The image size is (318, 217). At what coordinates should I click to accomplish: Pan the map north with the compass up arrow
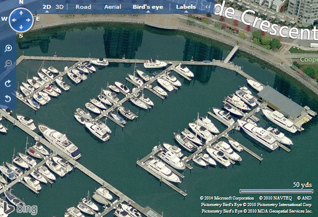click(x=21, y=13)
